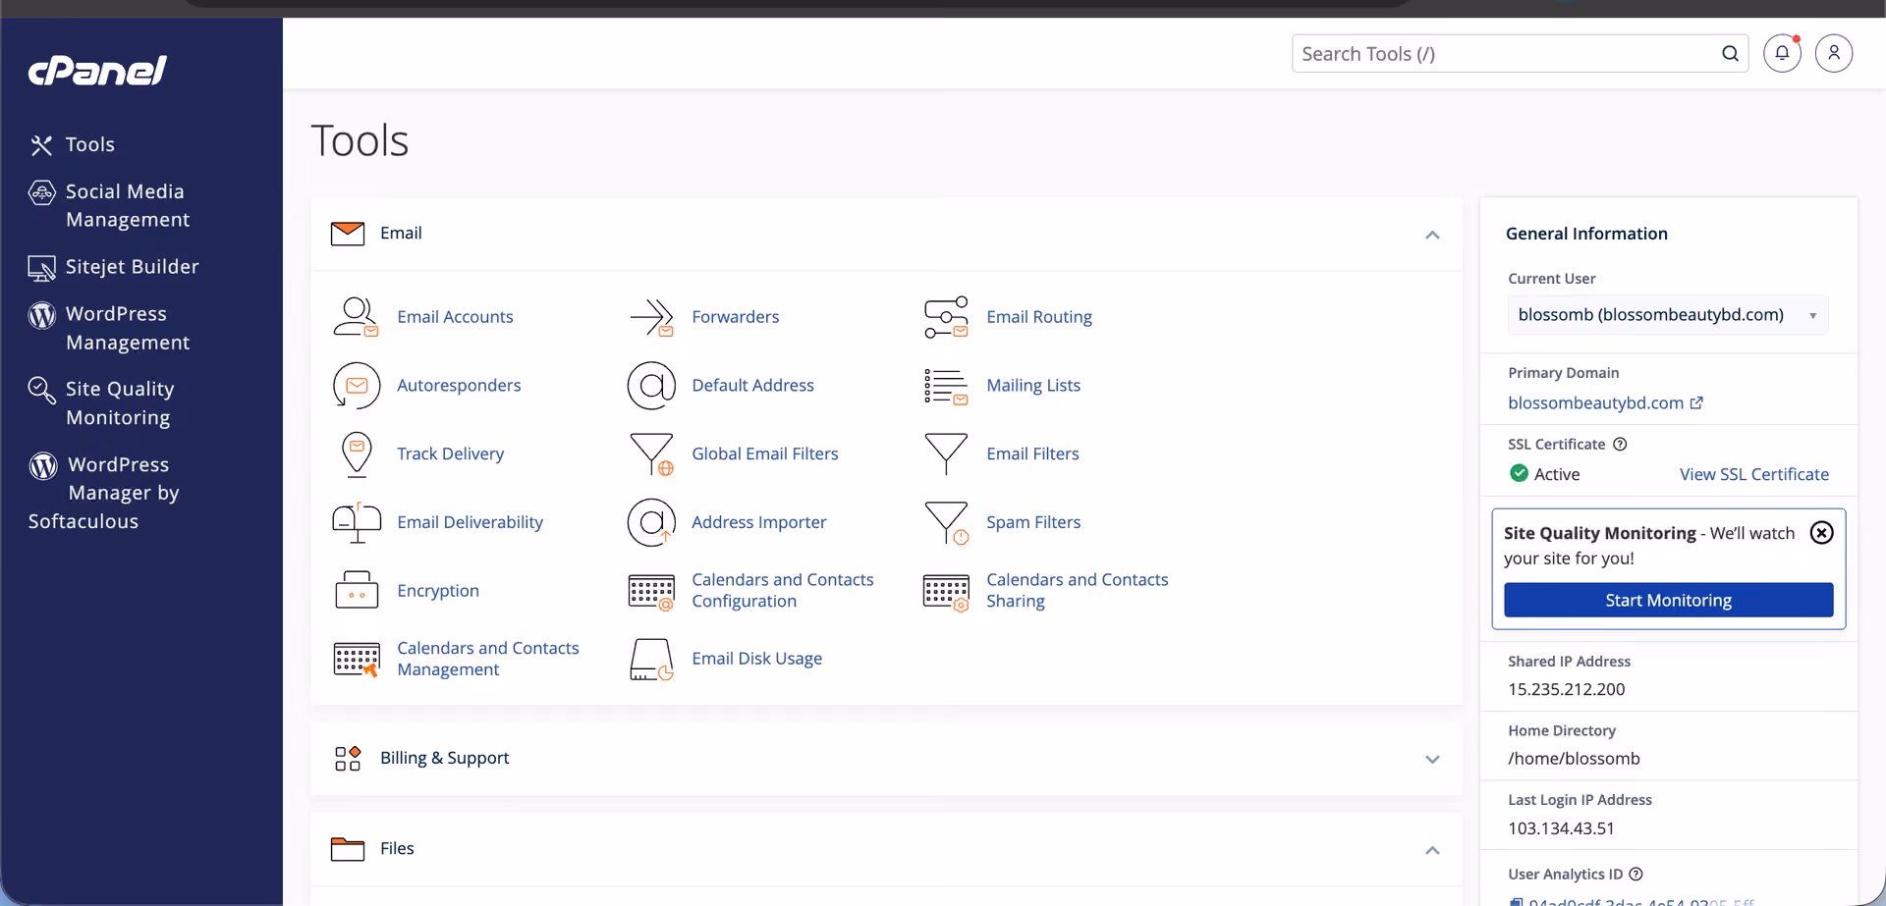
Task: Collapse the Files section chevron
Action: tap(1432, 850)
